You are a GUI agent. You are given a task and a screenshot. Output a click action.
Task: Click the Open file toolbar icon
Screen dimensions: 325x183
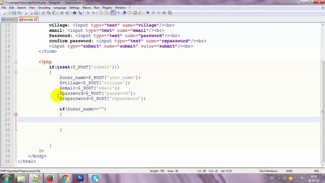pos(8,13)
